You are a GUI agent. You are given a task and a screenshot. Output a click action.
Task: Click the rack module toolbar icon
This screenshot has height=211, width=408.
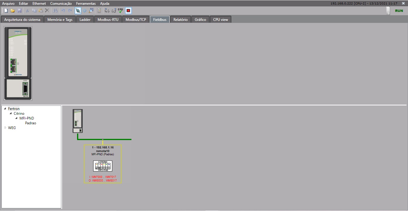[x=99, y=11]
